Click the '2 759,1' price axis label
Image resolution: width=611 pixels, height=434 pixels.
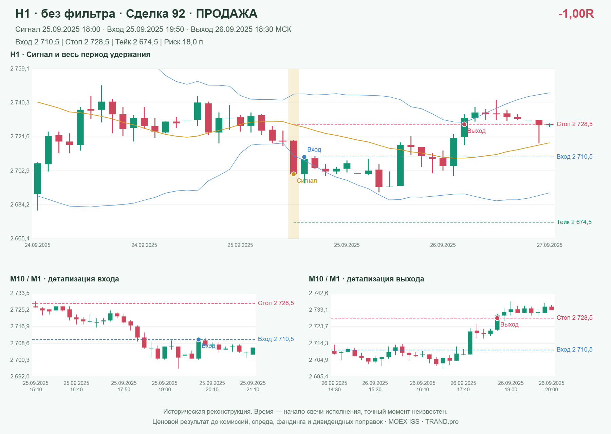20,69
